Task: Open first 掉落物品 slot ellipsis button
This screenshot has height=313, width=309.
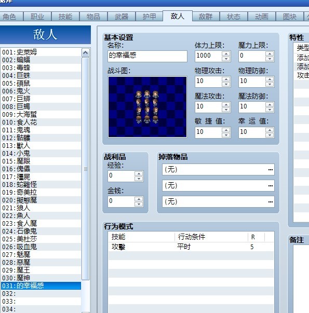Action: 271,170
